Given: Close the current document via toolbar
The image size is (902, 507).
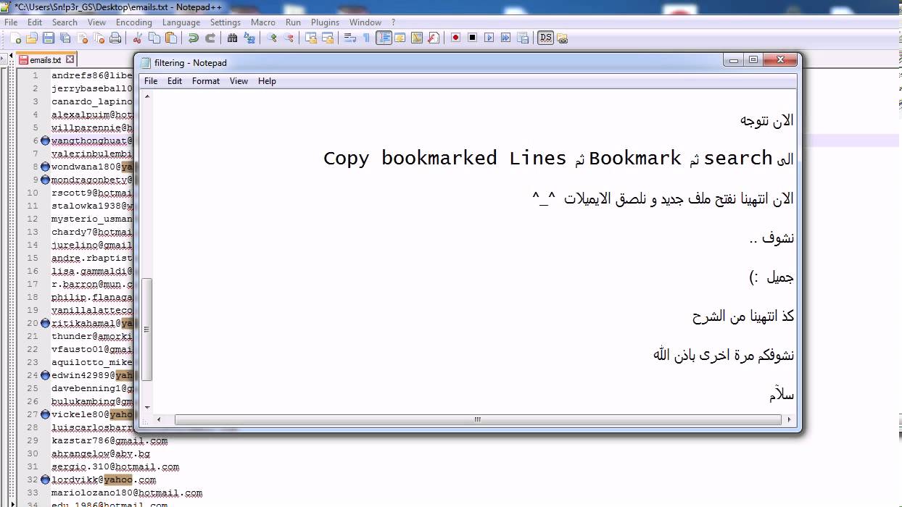Looking at the screenshot, I should click(x=83, y=38).
